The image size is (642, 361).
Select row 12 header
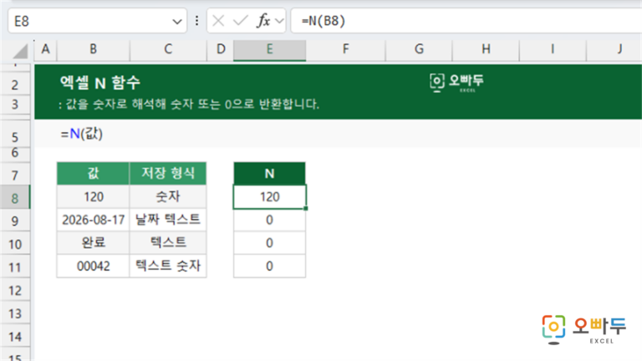tap(15, 291)
